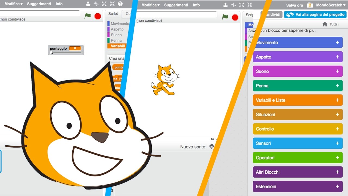Click the small walking cat sprite on stage

pyautogui.click(x=165, y=80)
